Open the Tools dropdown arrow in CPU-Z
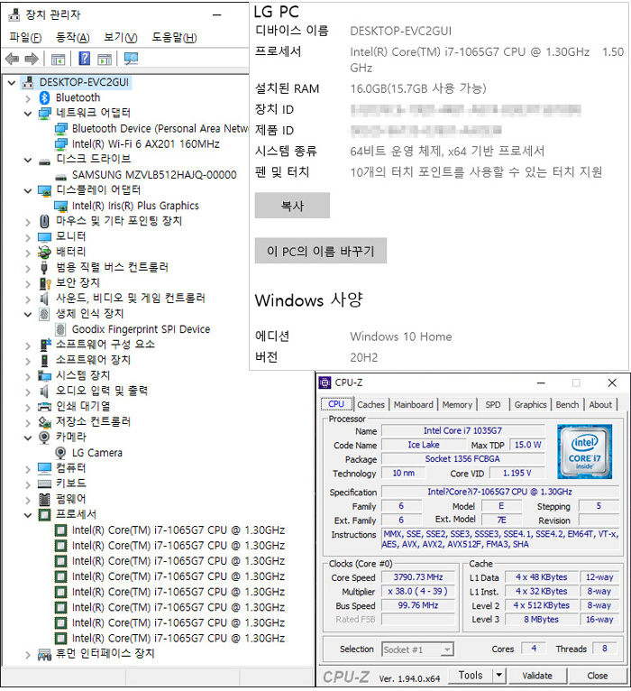 [x=498, y=676]
